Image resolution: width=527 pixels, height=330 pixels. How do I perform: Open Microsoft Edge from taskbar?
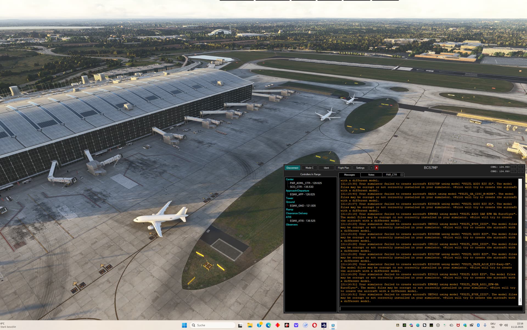(x=268, y=325)
